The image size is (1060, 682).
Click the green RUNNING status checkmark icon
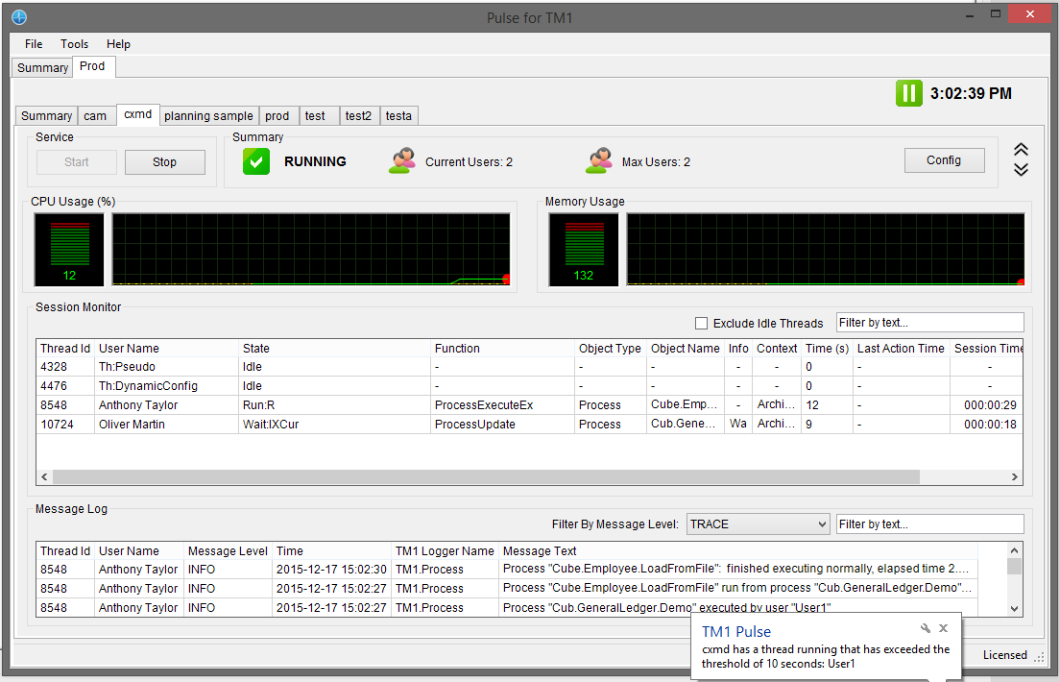pyautogui.click(x=256, y=161)
